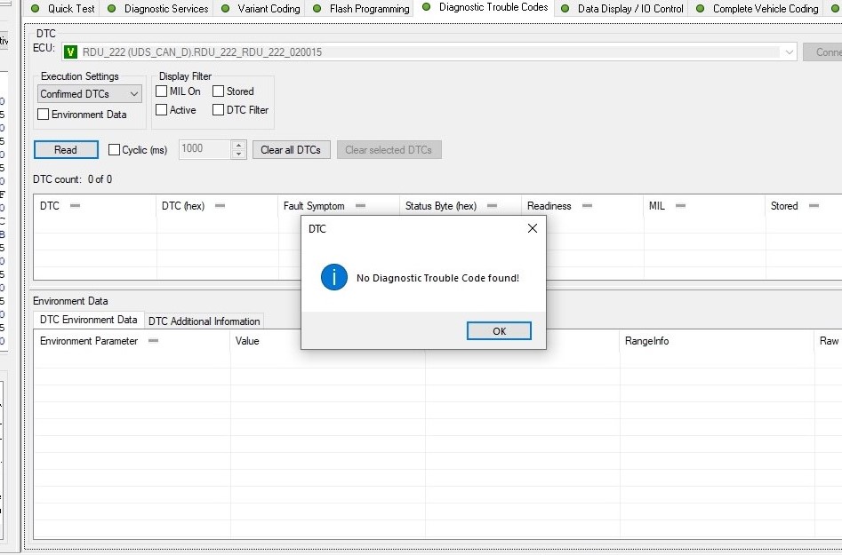Viewport: 842px width, 555px height.
Task: Dismiss the dialog with the OK button
Action: click(499, 330)
